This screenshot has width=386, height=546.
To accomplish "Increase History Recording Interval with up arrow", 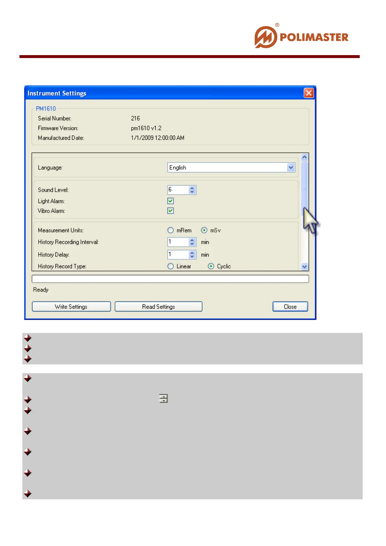I will coord(192,240).
